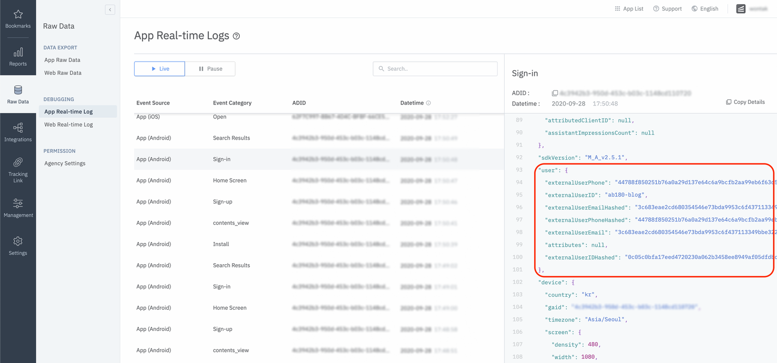The height and width of the screenshot is (363, 777).
Task: Focus the log Search field
Action: (435, 69)
